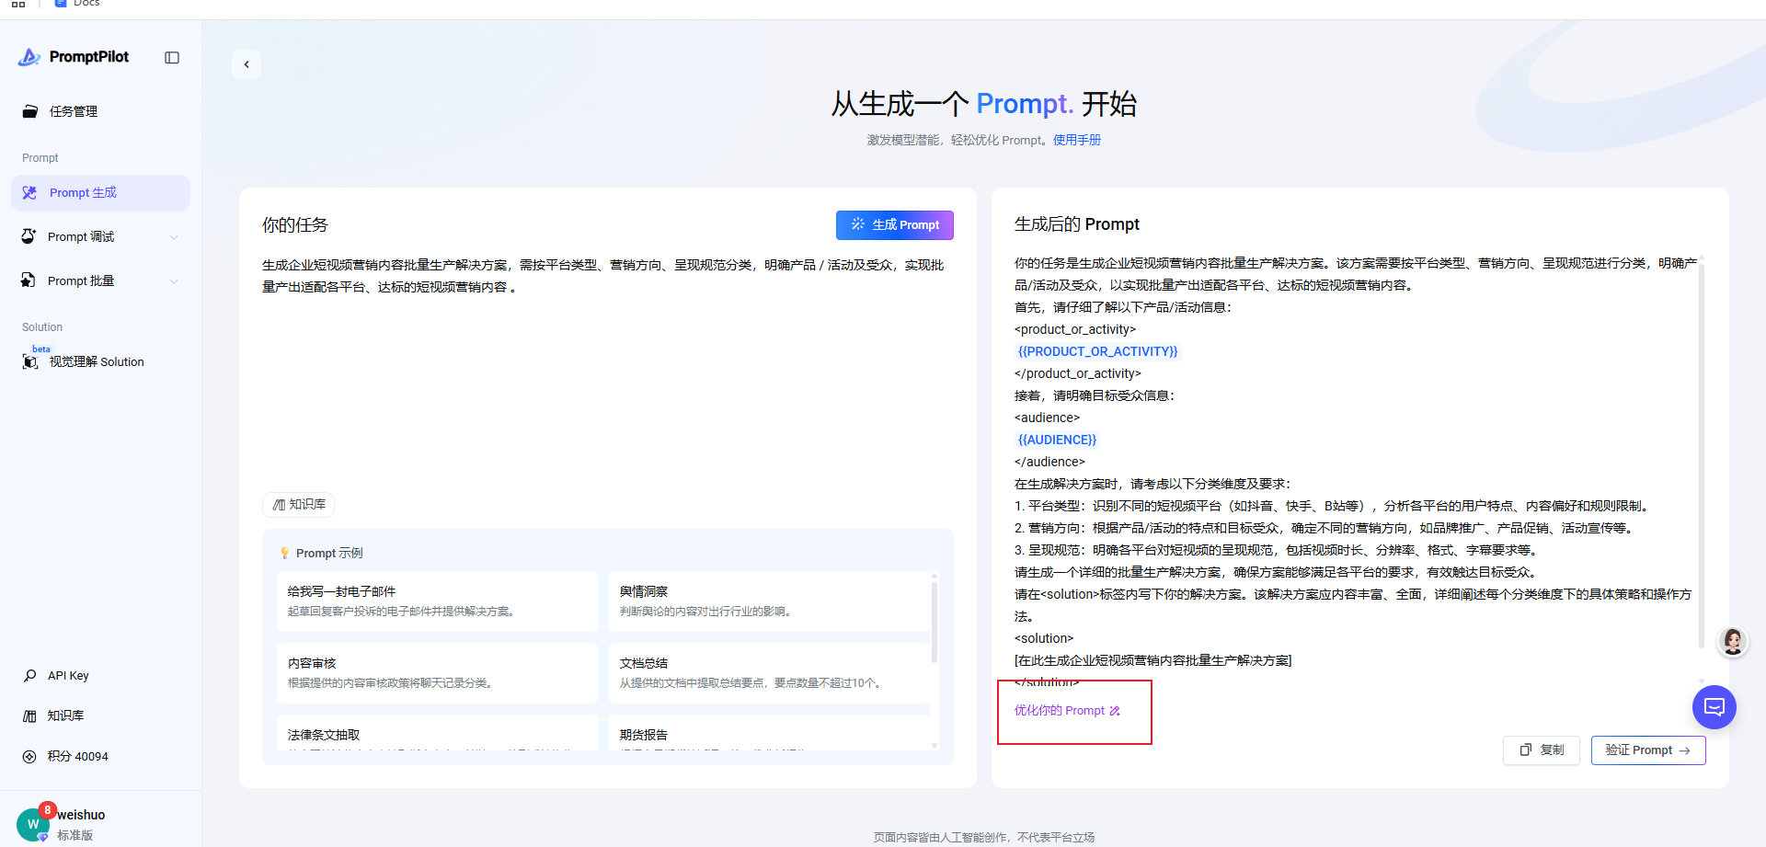Select Prompt 生成 in the sidebar
Screen dimensions: 1766x847
click(x=83, y=193)
